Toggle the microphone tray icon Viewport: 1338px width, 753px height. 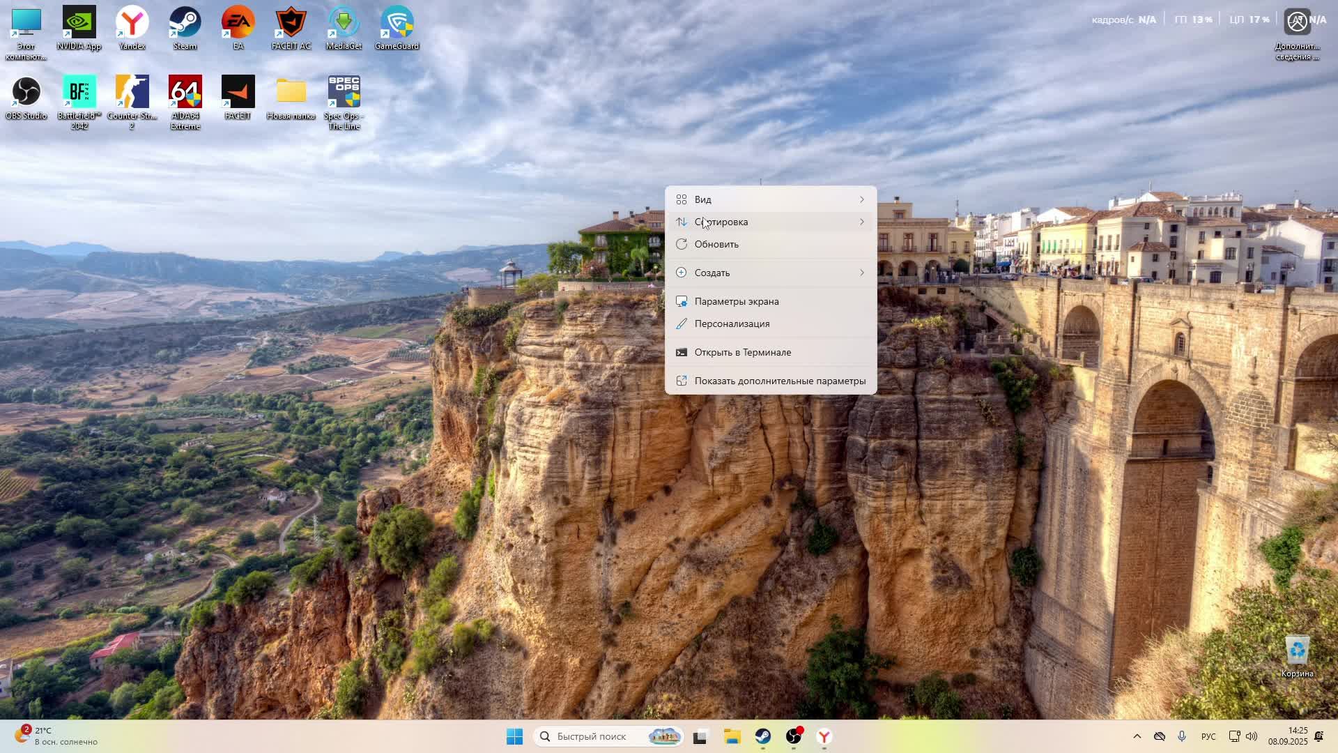[x=1182, y=736]
